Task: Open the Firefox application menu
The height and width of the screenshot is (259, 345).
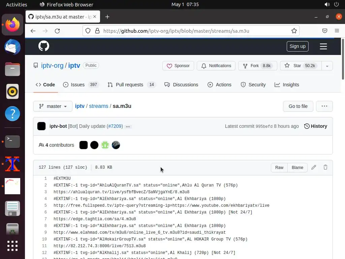Action: (x=337, y=31)
